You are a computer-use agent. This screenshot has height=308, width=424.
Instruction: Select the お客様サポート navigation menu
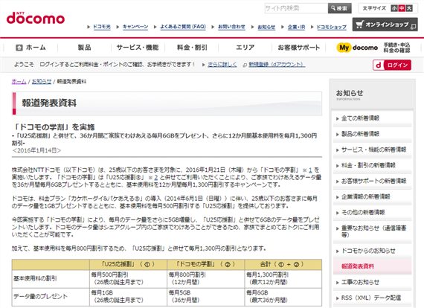click(x=299, y=48)
